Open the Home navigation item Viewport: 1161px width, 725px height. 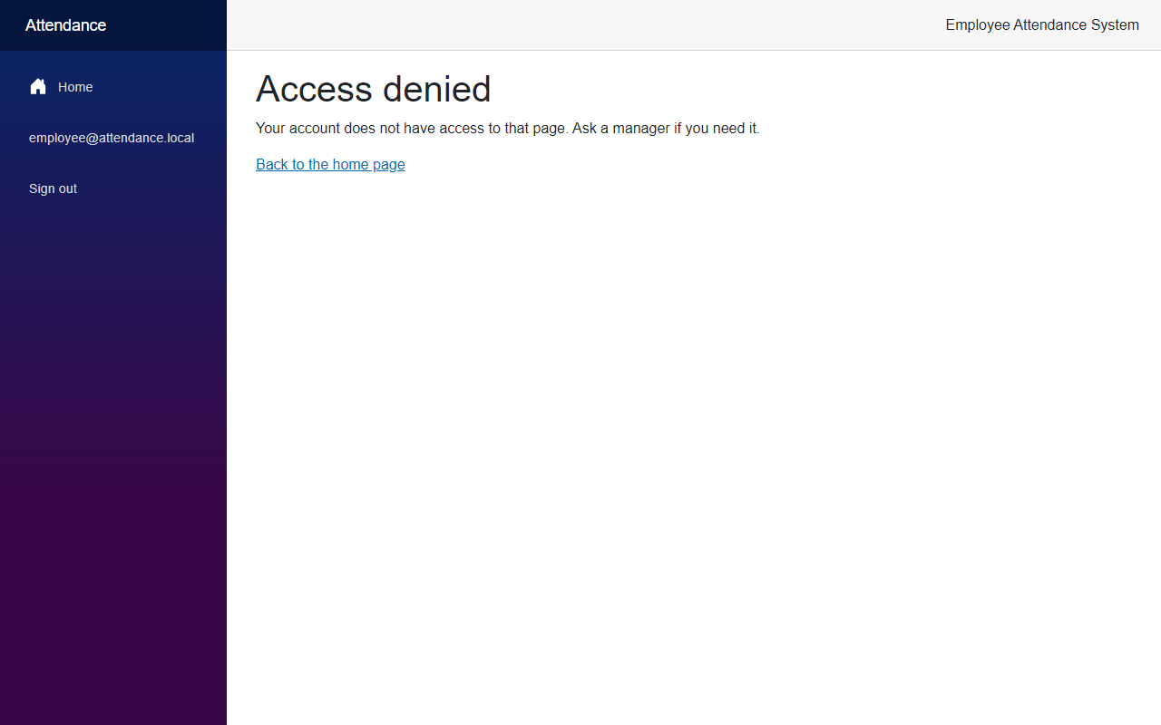(x=113, y=87)
